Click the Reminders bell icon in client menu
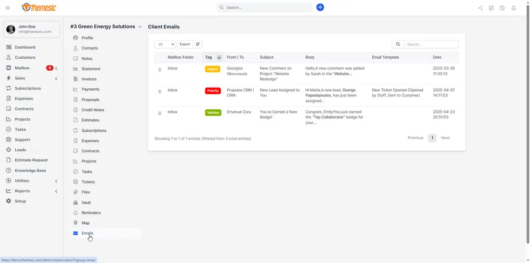The height and width of the screenshot is (263, 530). (75, 213)
